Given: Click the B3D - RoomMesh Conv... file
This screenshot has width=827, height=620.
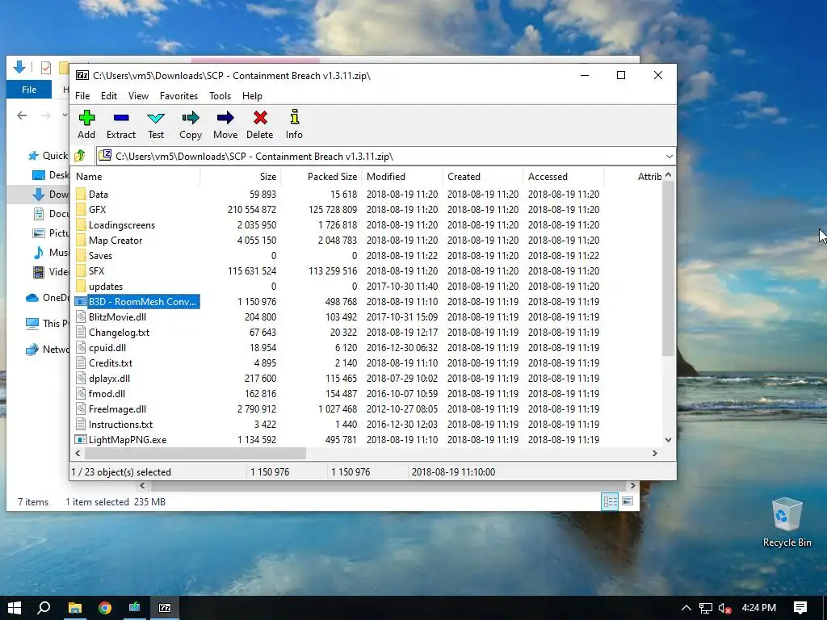Looking at the screenshot, I should point(137,302).
